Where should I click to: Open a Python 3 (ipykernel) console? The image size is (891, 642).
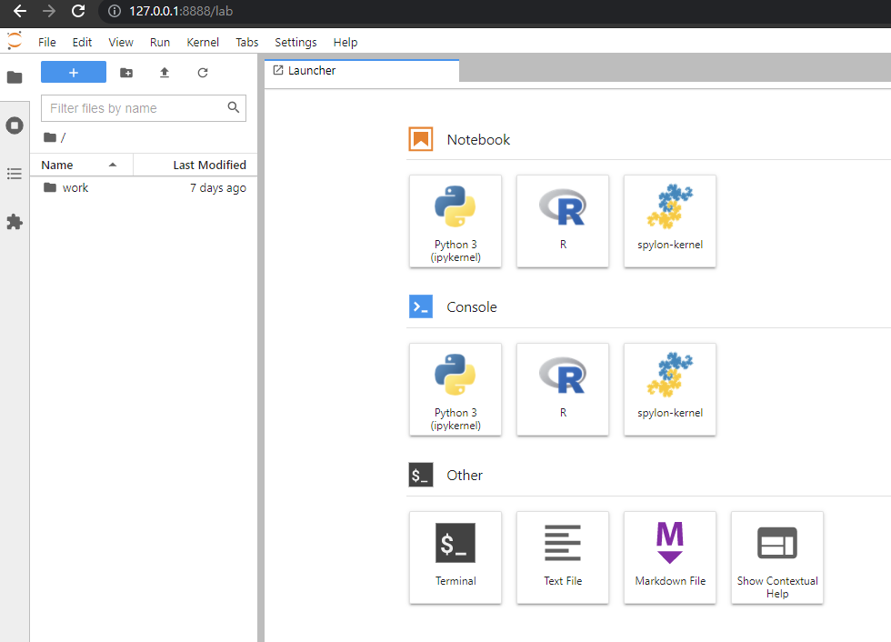[x=456, y=389]
